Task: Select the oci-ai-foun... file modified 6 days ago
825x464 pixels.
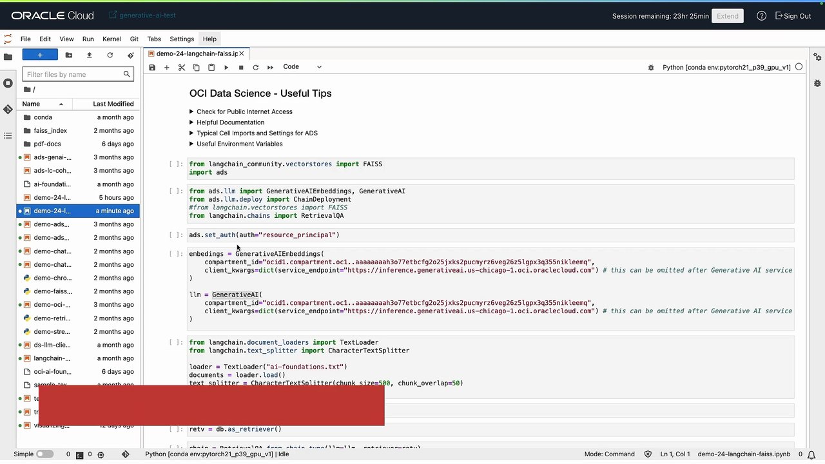Action: tap(77, 372)
